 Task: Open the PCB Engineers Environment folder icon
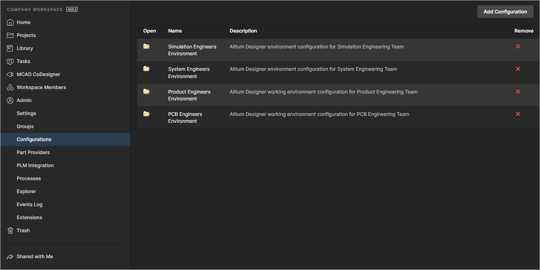tap(146, 114)
